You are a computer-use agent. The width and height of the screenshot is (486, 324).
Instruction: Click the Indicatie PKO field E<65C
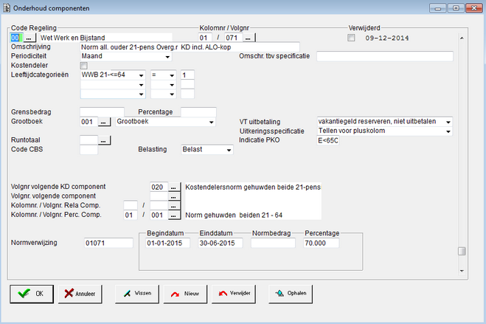point(328,140)
